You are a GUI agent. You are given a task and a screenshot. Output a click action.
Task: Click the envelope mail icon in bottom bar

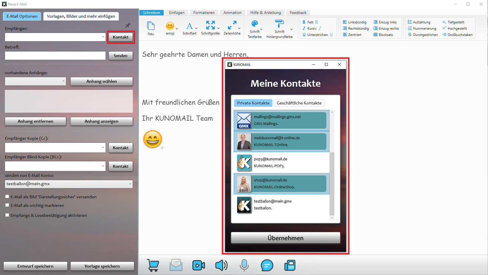176,265
